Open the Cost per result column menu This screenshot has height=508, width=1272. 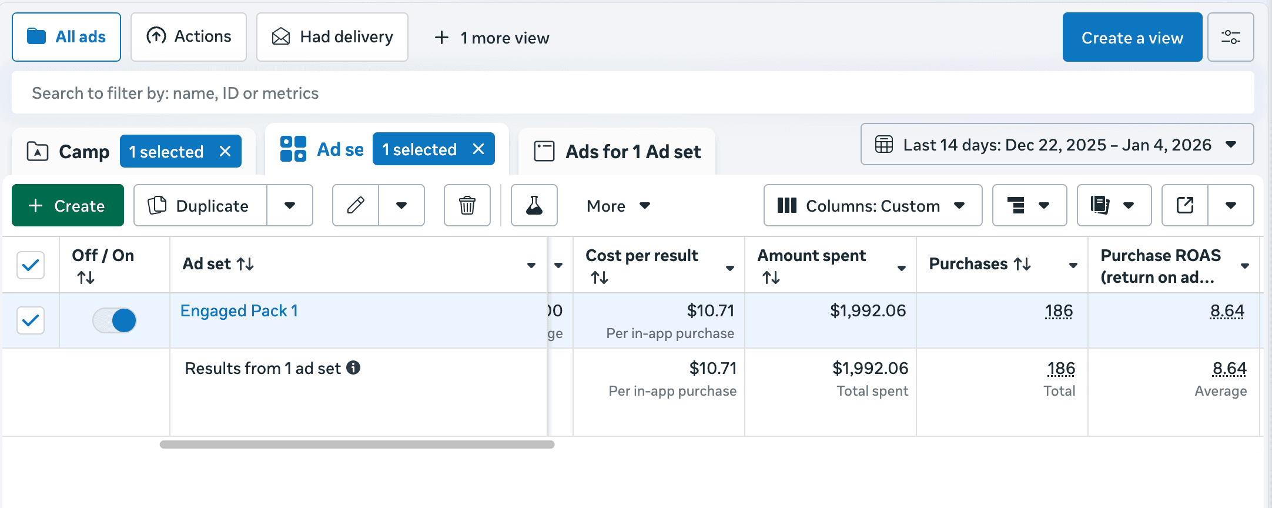pyautogui.click(x=730, y=268)
